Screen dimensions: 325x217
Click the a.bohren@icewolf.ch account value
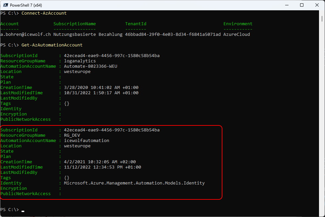coord(26,35)
